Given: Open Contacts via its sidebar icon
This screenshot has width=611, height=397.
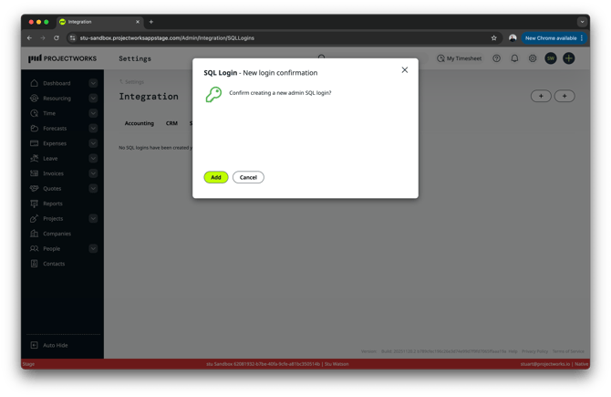Looking at the screenshot, I should tap(35, 264).
